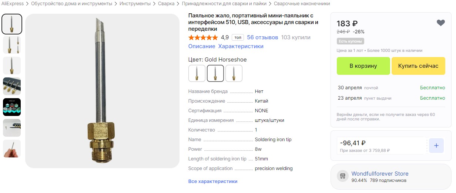
Task: Show thumbnail with hand holding tip
Action: [x=12, y=149]
